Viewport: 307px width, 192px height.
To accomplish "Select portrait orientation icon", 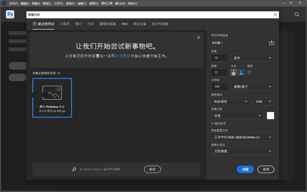I will (233, 72).
